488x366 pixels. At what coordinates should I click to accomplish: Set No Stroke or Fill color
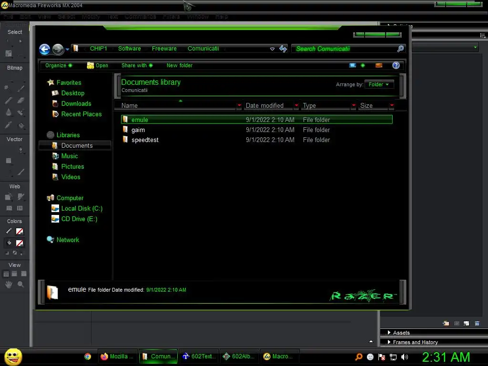point(15,253)
